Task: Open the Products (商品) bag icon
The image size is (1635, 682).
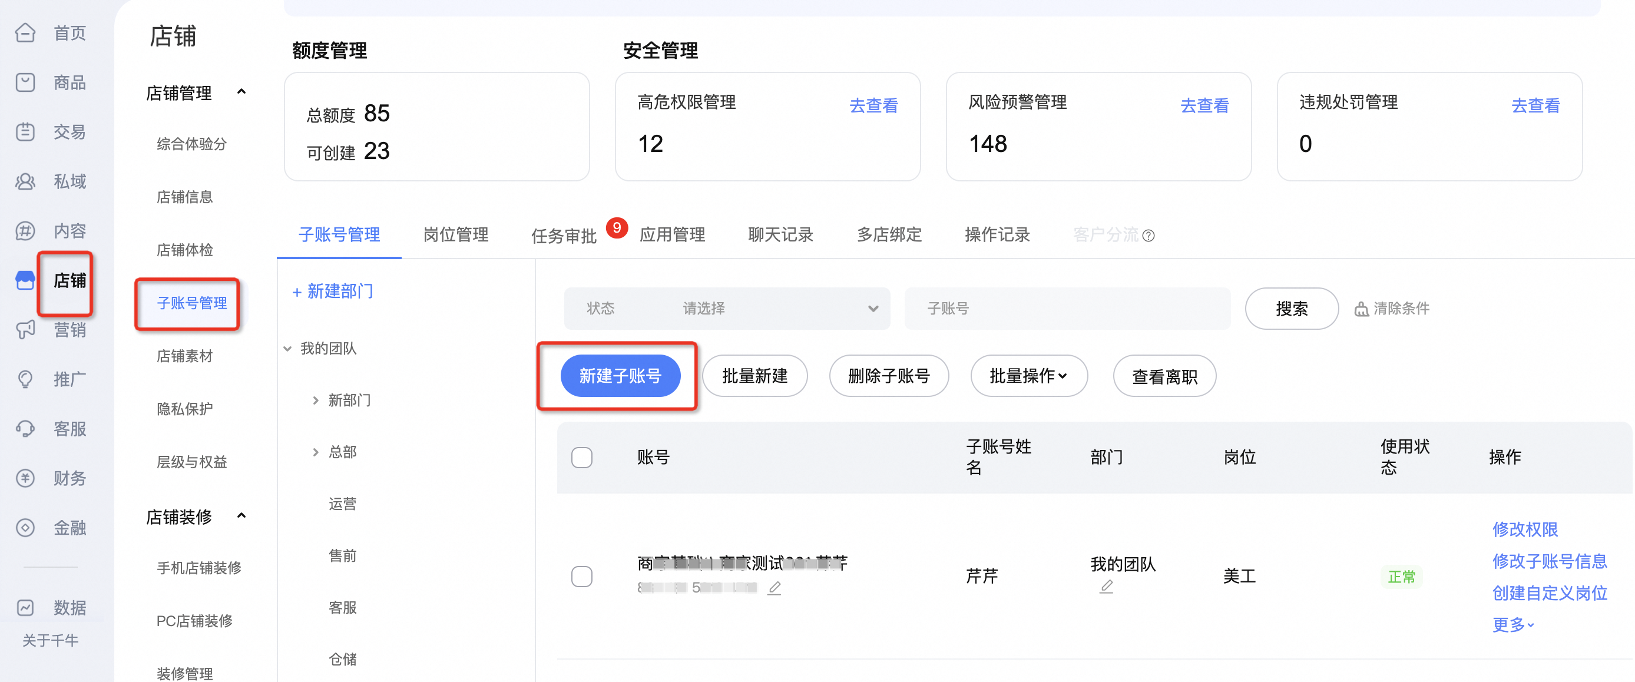Action: point(25,82)
